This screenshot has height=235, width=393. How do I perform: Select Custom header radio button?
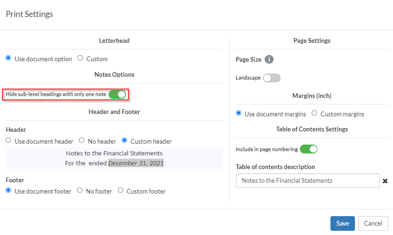125,140
